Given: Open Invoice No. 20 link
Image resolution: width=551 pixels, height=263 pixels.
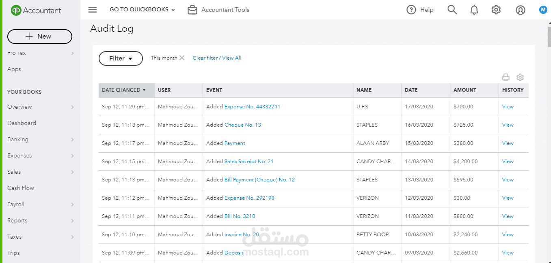Looking at the screenshot, I should [242, 235].
